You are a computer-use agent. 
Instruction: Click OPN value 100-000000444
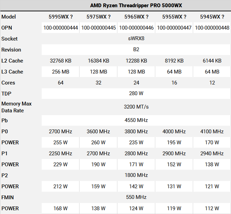(x=61, y=28)
